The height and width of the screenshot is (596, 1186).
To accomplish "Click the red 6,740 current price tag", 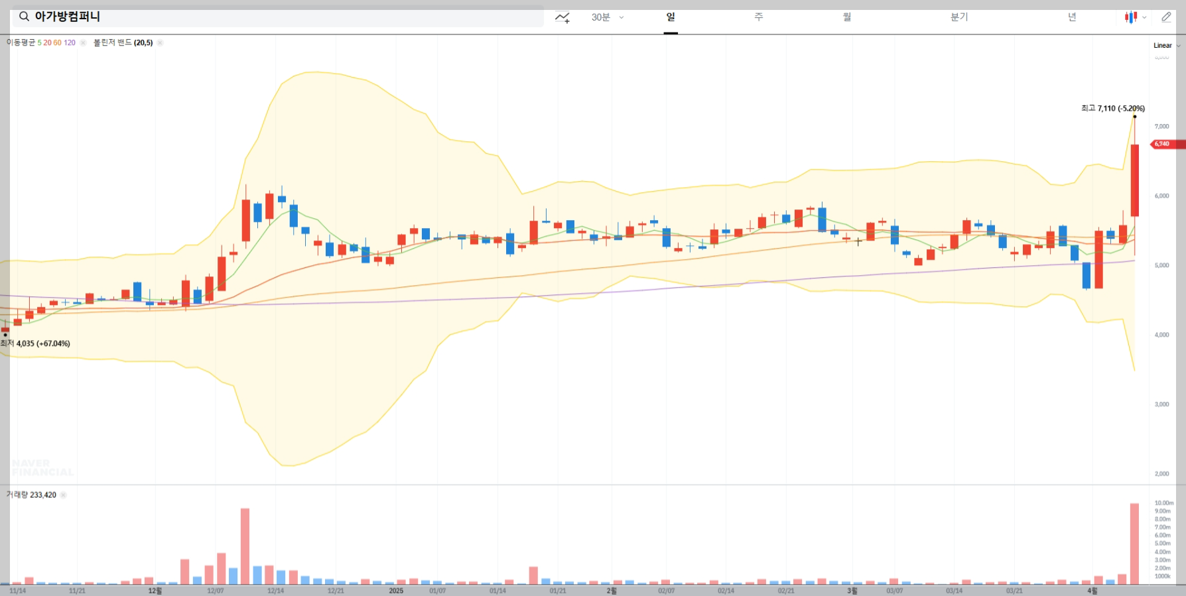I will pyautogui.click(x=1167, y=144).
